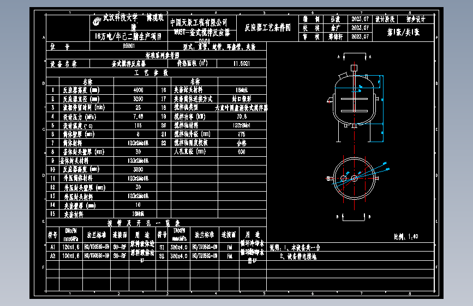
Task: Click the 筒体材料 label in row 7
Action: click(73, 143)
